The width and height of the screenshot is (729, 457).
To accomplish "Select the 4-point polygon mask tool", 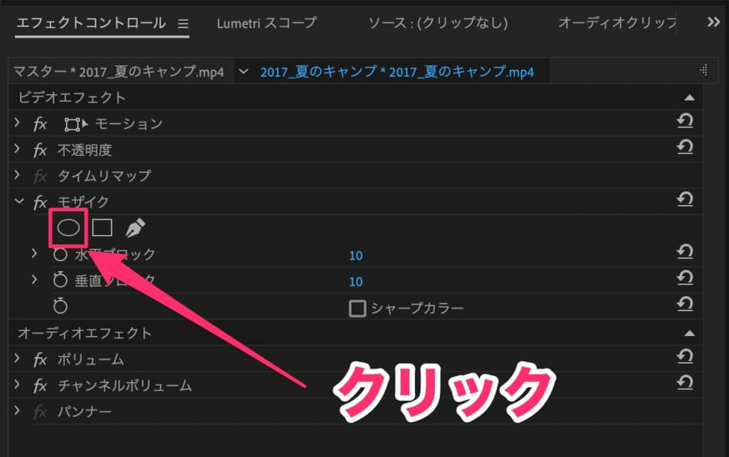I will (103, 228).
